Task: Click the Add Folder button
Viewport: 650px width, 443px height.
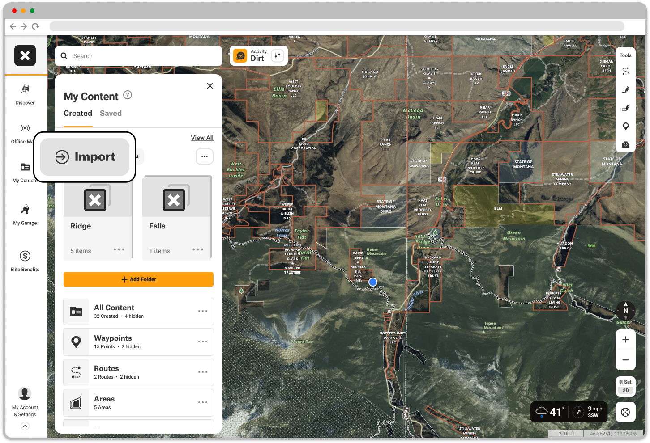Action: tap(138, 279)
